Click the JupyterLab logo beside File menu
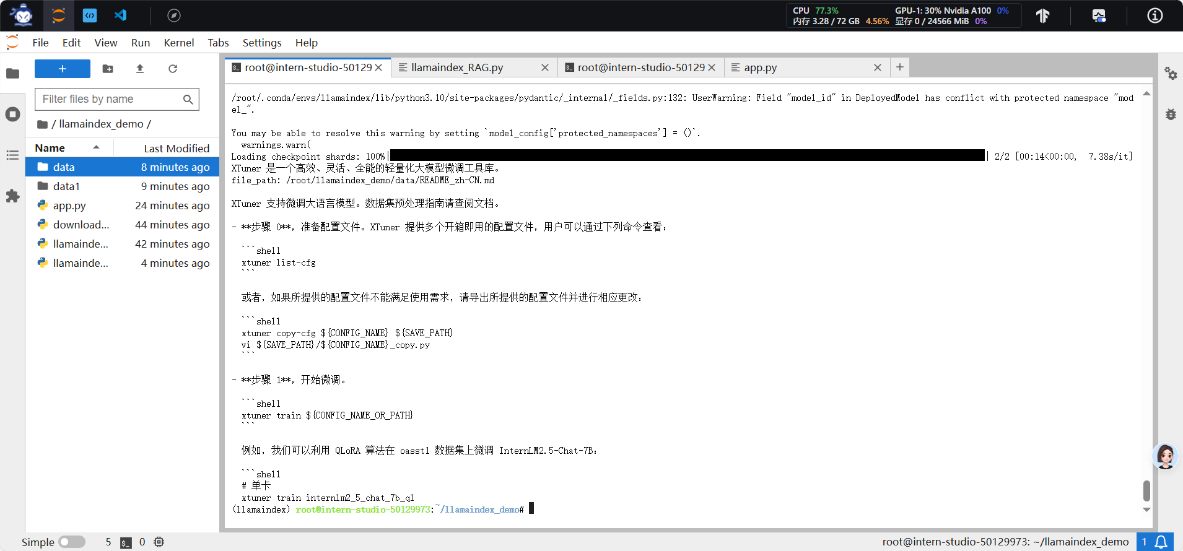Image resolution: width=1183 pixels, height=551 pixels. coord(12,42)
